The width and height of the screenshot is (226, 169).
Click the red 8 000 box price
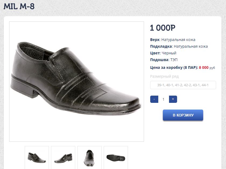pyautogui.click(x=204, y=67)
